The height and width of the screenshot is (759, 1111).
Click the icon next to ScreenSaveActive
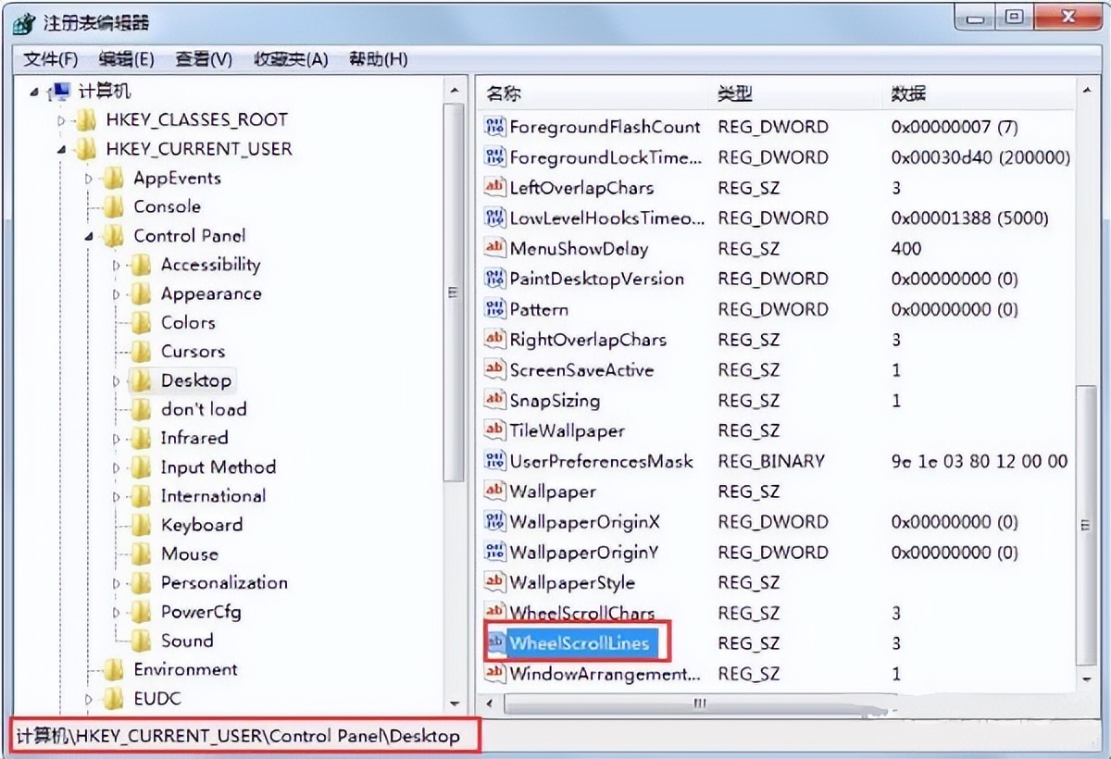[495, 370]
